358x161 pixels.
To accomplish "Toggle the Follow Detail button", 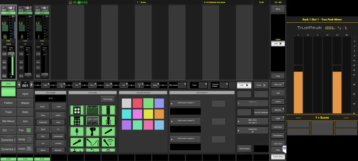I will click(278, 157).
